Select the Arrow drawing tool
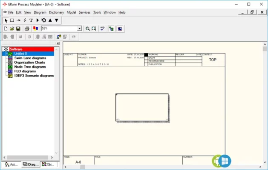268x170 pixels. tap(18, 20)
